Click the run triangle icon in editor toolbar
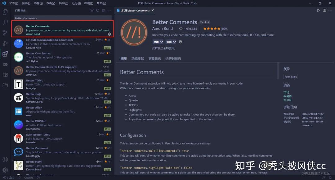The width and height of the screenshot is (335, 180). coord(318,10)
